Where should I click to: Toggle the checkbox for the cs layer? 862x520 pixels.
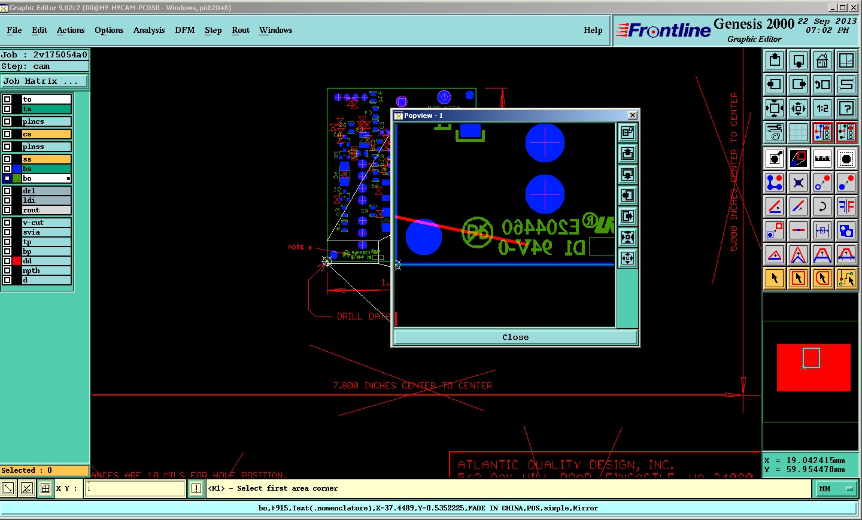coord(7,134)
